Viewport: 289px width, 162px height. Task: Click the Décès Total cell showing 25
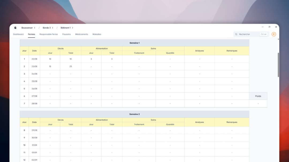click(70, 66)
